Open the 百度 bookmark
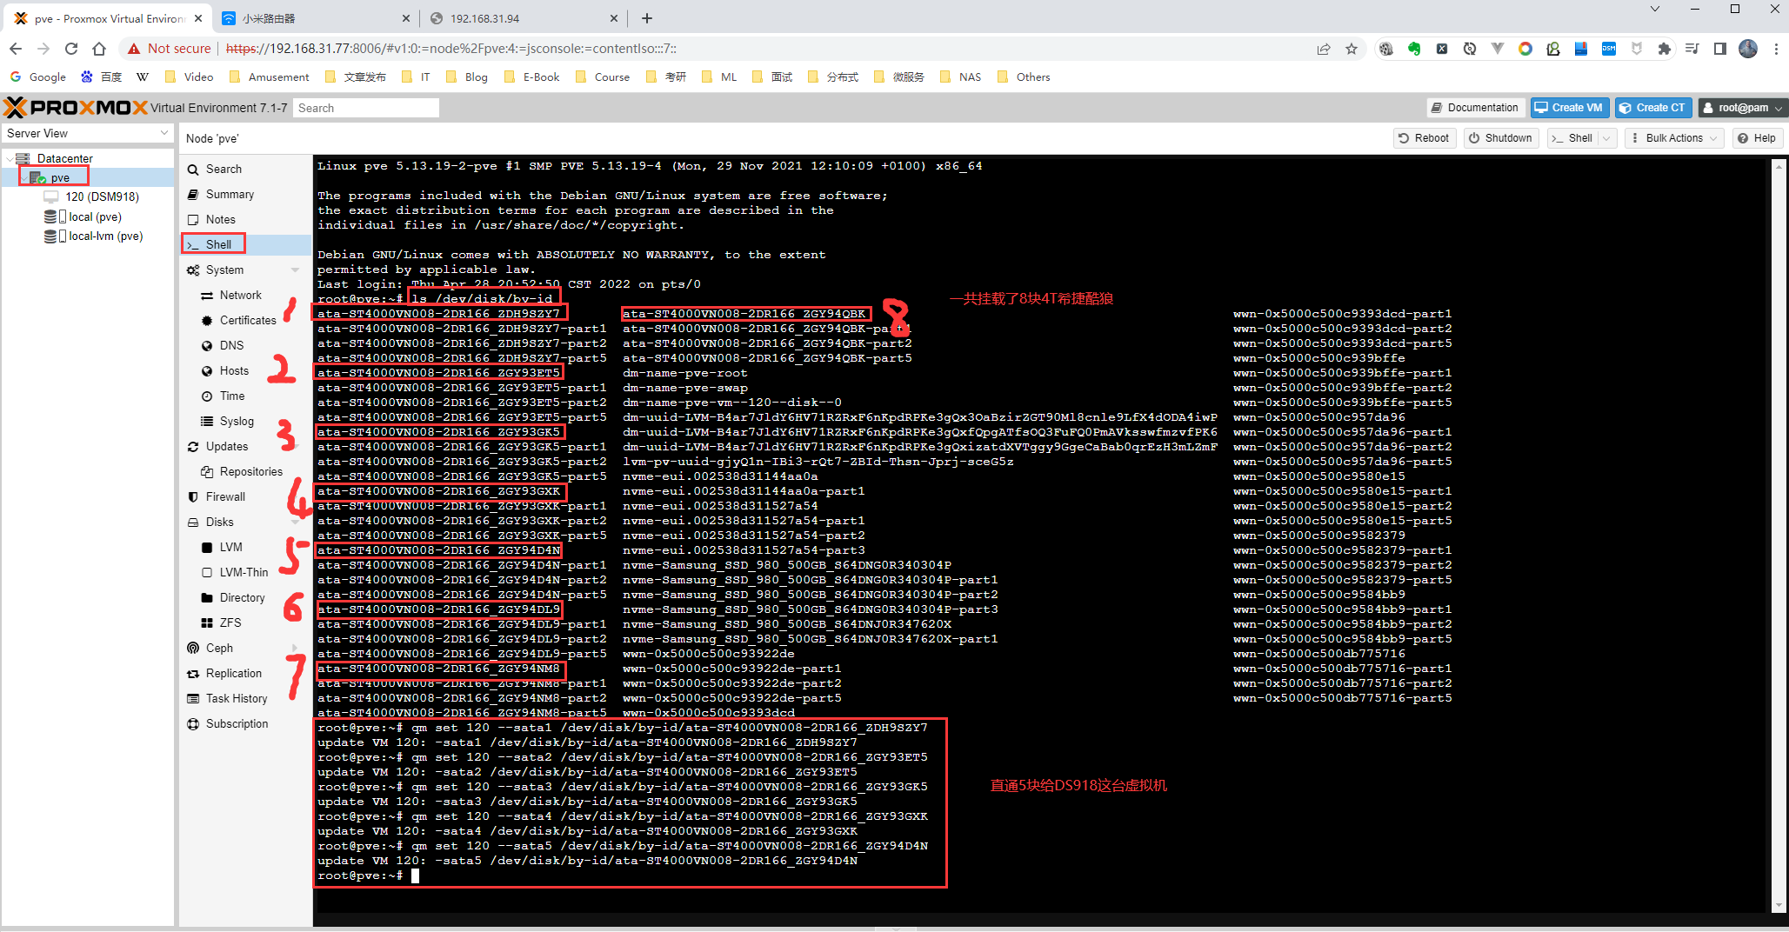The height and width of the screenshot is (932, 1789). (x=101, y=77)
